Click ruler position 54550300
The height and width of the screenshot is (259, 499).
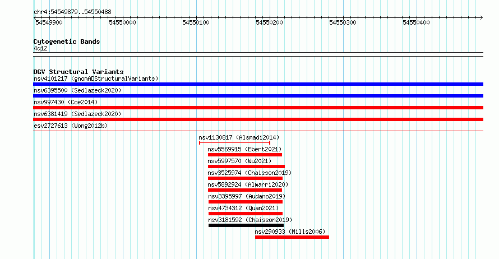tap(343, 22)
